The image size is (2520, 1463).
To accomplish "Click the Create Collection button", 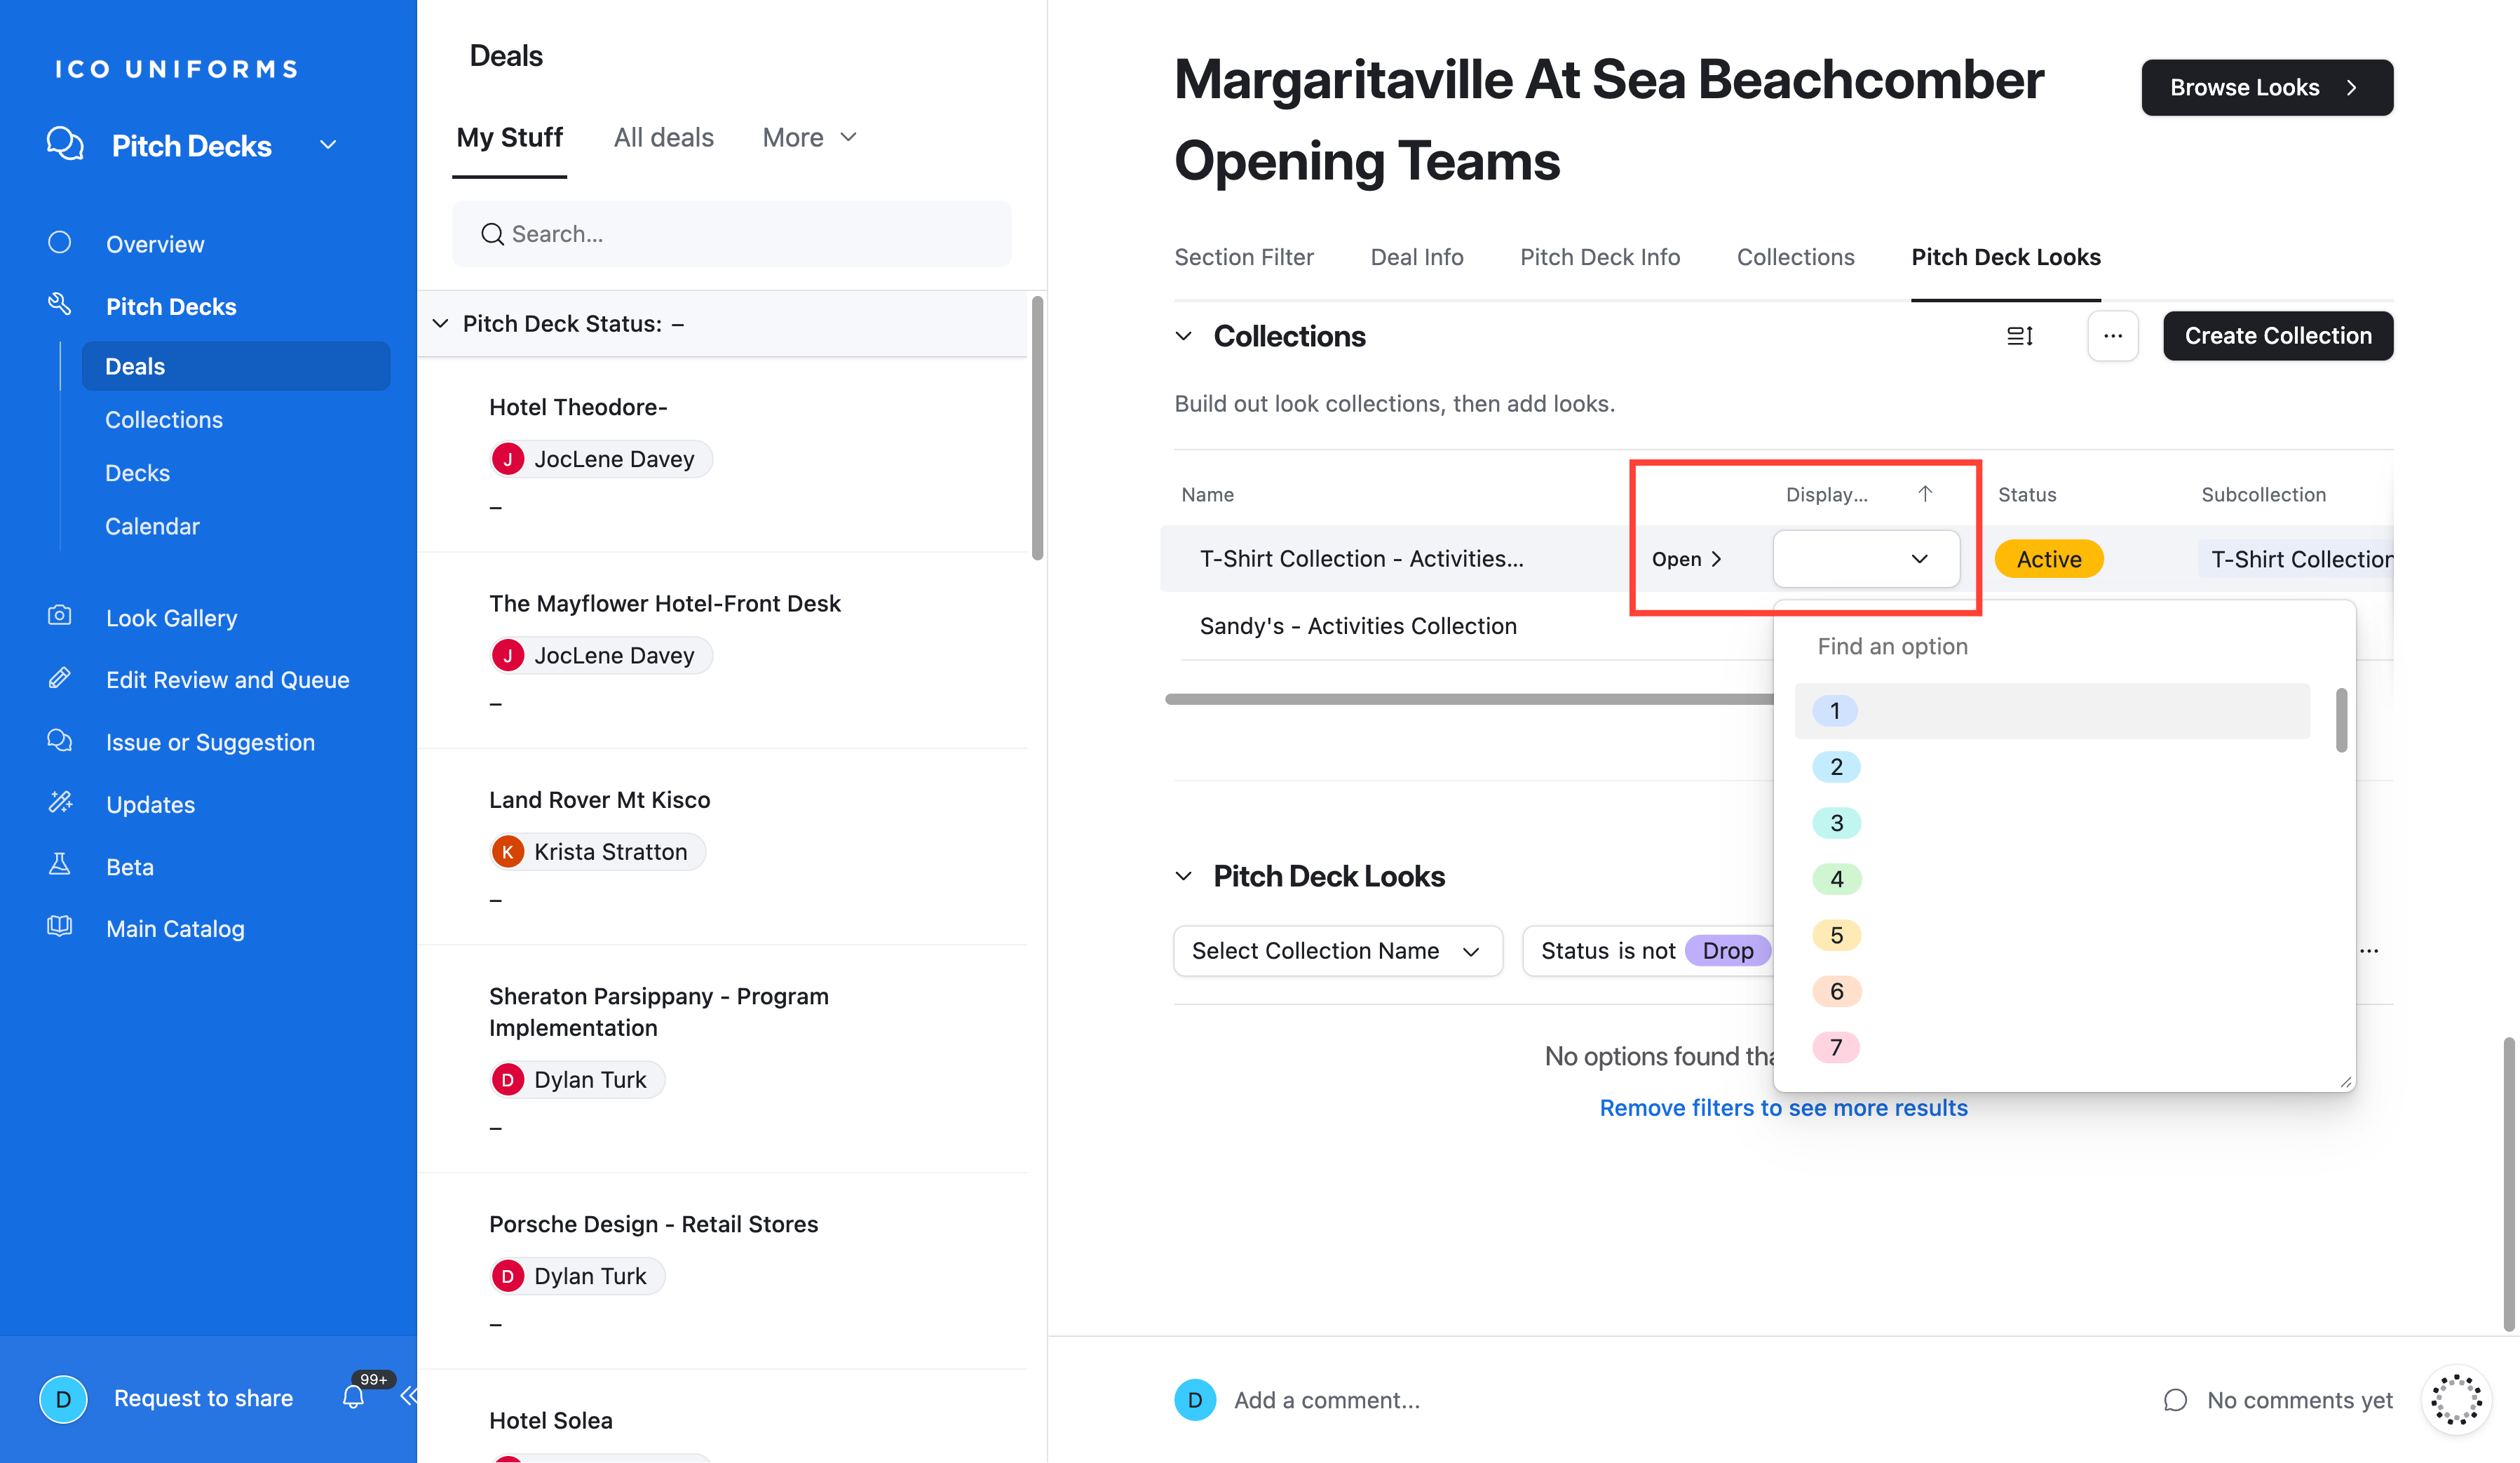I will coord(2277,336).
